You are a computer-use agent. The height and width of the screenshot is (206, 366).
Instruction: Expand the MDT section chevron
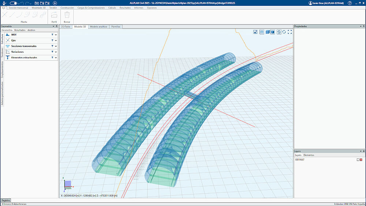[x=56, y=35]
